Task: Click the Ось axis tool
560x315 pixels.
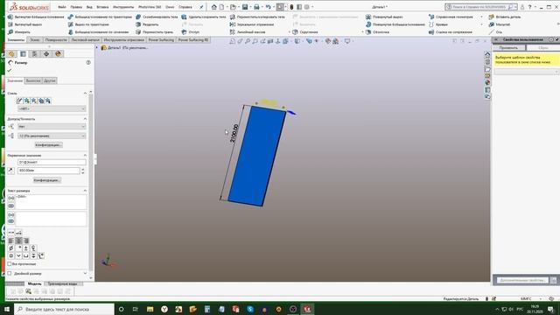Action: coord(495,31)
